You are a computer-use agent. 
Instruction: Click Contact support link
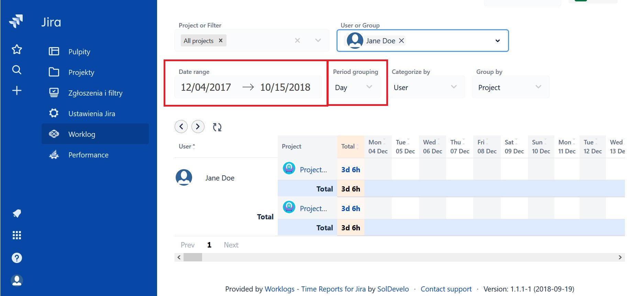446,289
